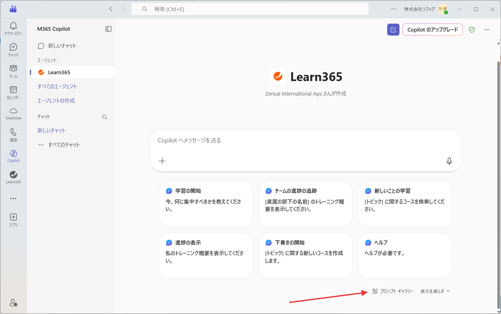Screen dimensions: 501x314
Task: Select the ヘルプ prompt card
Action: pyautogui.click(x=405, y=256)
